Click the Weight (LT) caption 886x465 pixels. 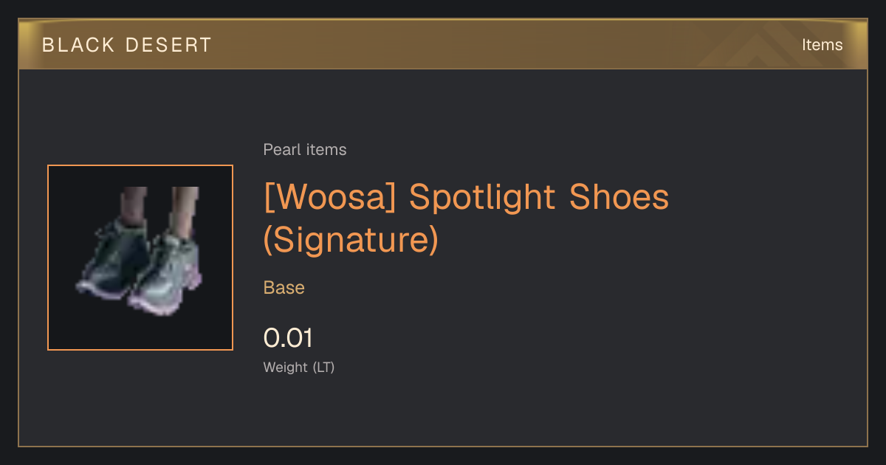pyautogui.click(x=299, y=367)
